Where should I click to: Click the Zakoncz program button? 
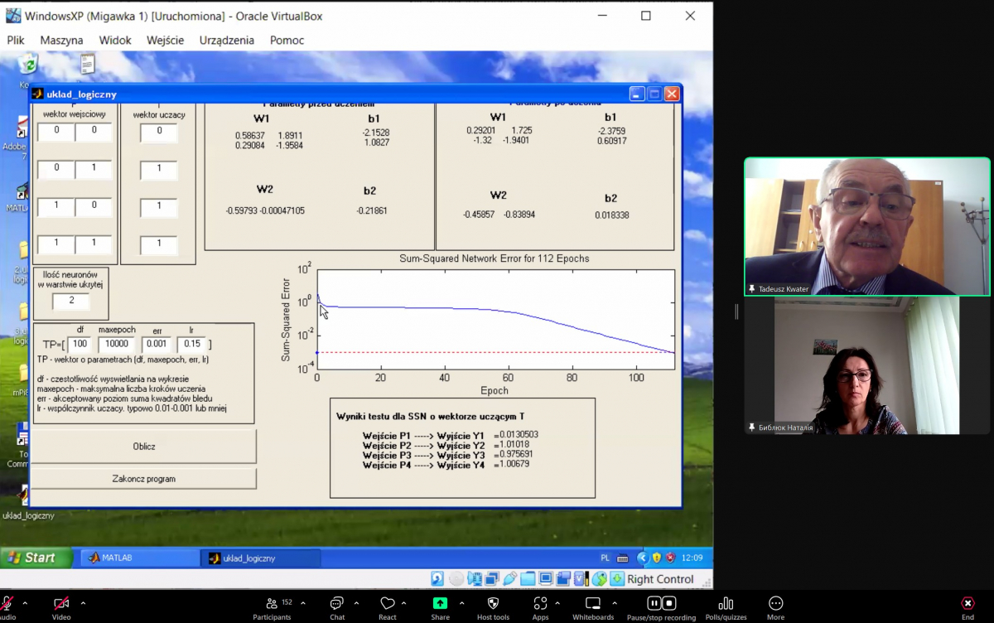[143, 479]
